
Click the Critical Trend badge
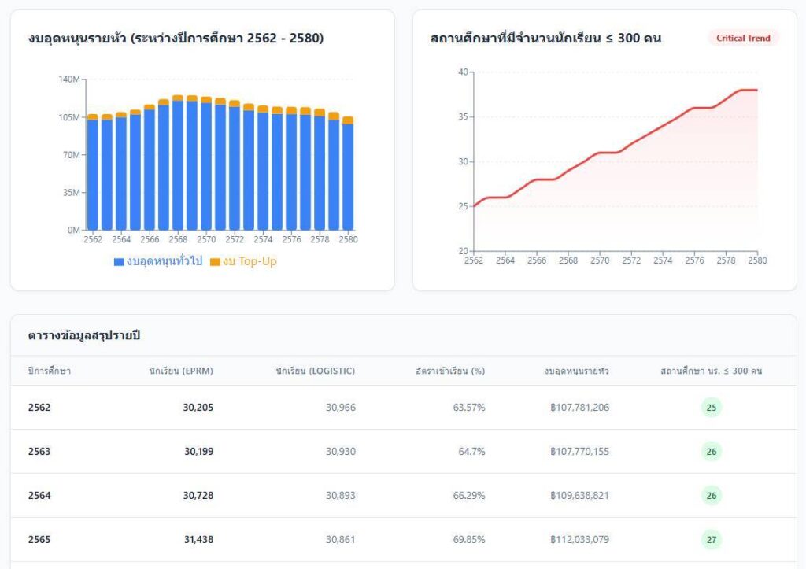743,38
